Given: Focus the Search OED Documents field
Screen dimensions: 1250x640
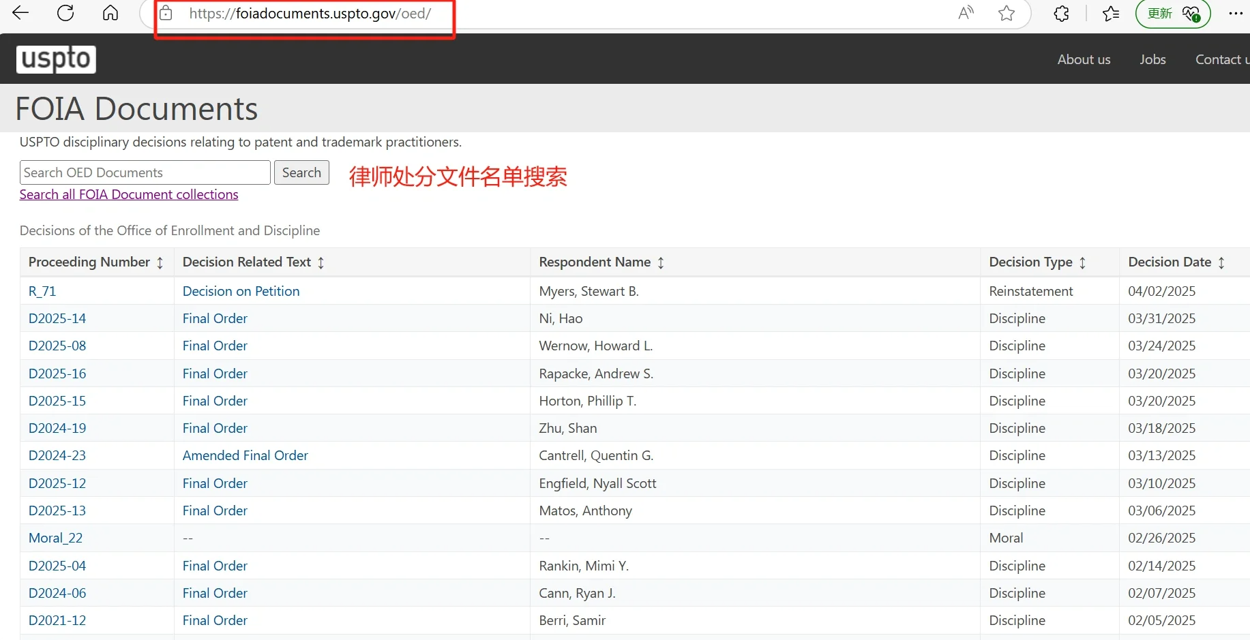Looking at the screenshot, I should (x=145, y=172).
